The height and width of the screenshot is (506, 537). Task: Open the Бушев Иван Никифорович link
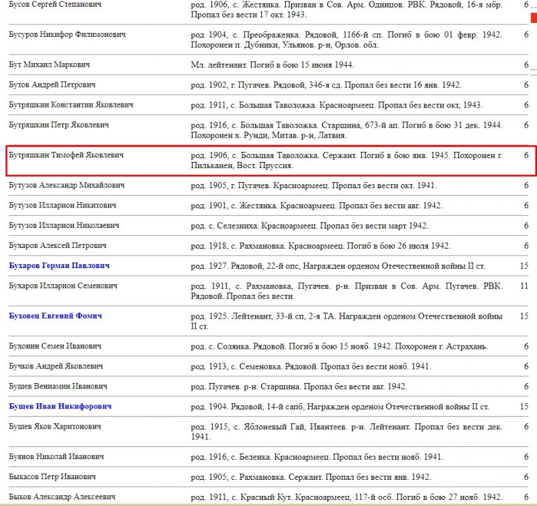coord(60,407)
